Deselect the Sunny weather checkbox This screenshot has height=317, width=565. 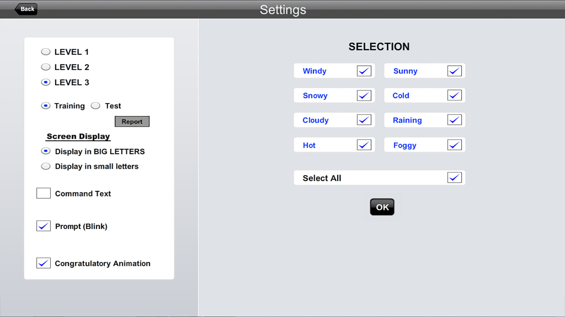pos(454,71)
